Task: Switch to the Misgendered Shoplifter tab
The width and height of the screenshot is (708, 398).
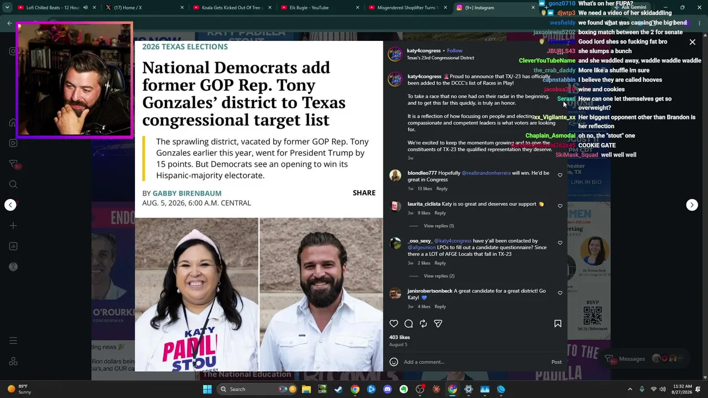Action: tap(408, 8)
